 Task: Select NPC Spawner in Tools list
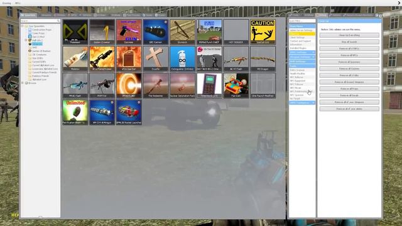[x=302, y=95]
